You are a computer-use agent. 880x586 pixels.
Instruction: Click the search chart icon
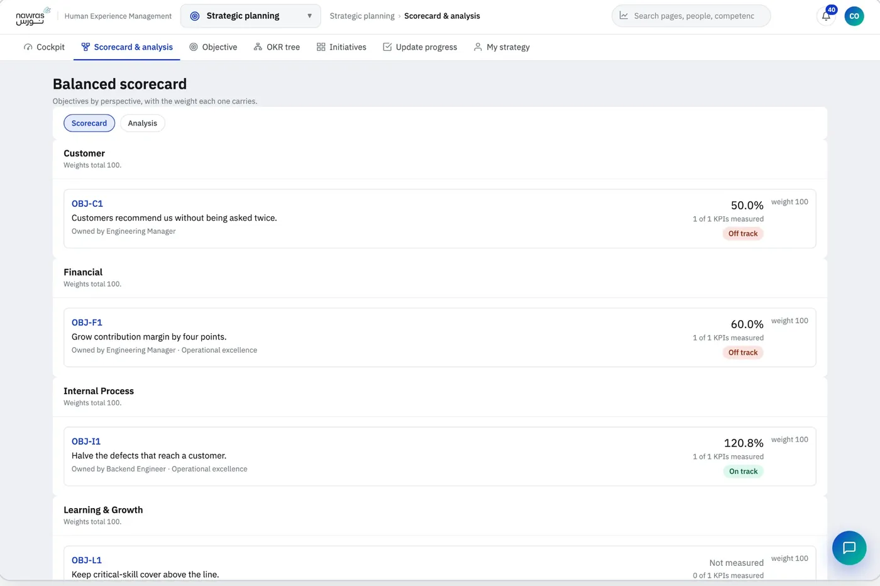point(624,16)
